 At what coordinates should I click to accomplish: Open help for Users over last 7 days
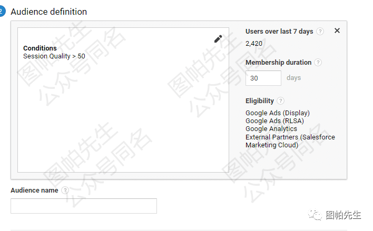click(x=320, y=32)
